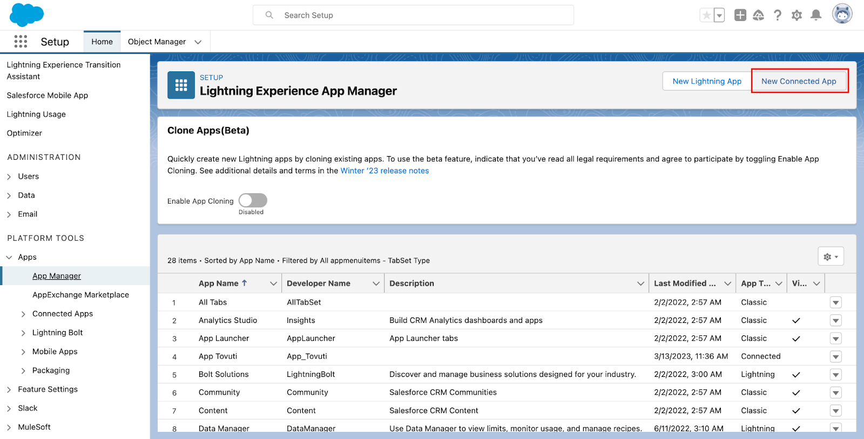The image size is (864, 439).
Task: Open list view controls gear
Action: 831,256
